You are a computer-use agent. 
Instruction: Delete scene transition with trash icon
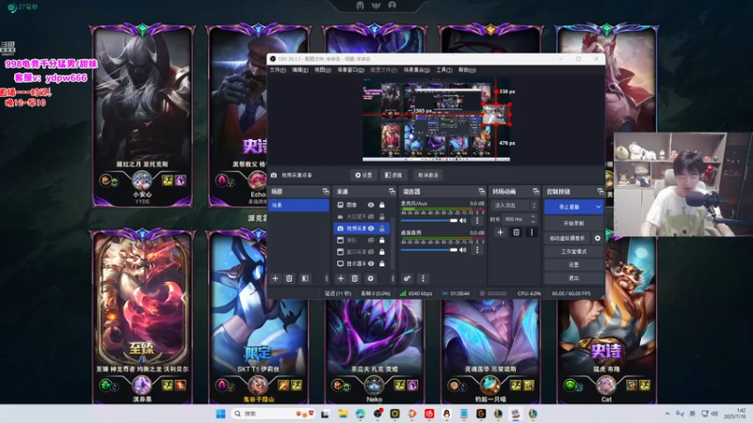(x=516, y=232)
